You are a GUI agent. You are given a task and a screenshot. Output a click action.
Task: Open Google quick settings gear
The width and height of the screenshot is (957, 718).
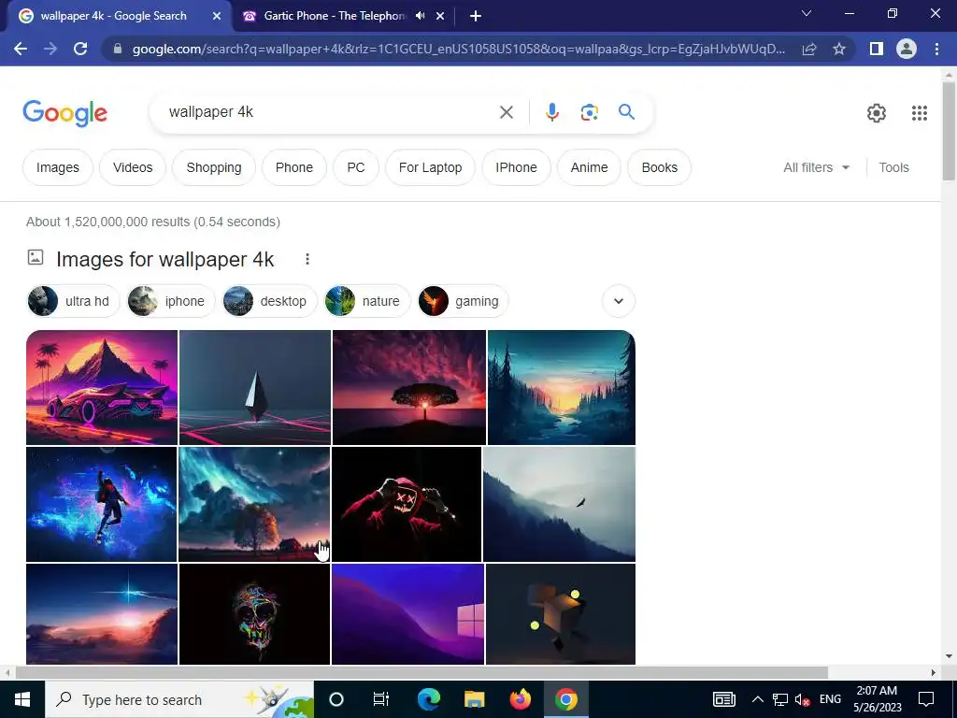tap(877, 113)
